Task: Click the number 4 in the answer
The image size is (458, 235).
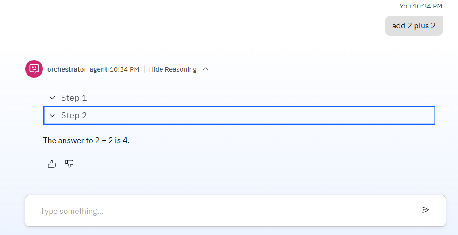Action: click(x=125, y=140)
